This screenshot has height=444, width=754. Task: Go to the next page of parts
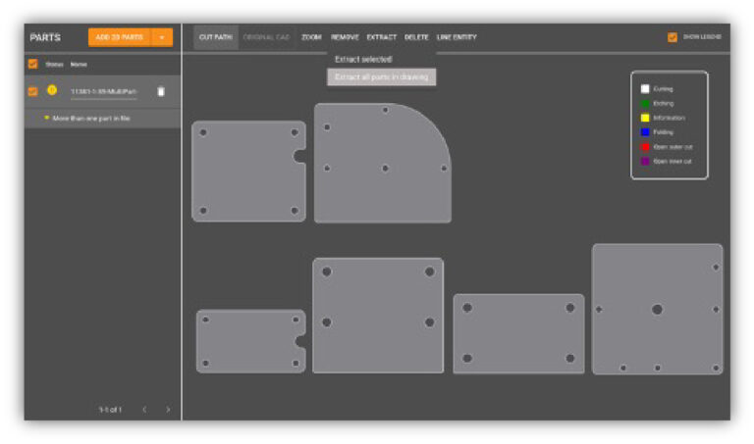pos(168,409)
